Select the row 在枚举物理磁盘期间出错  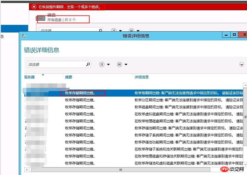tap(133, 121)
